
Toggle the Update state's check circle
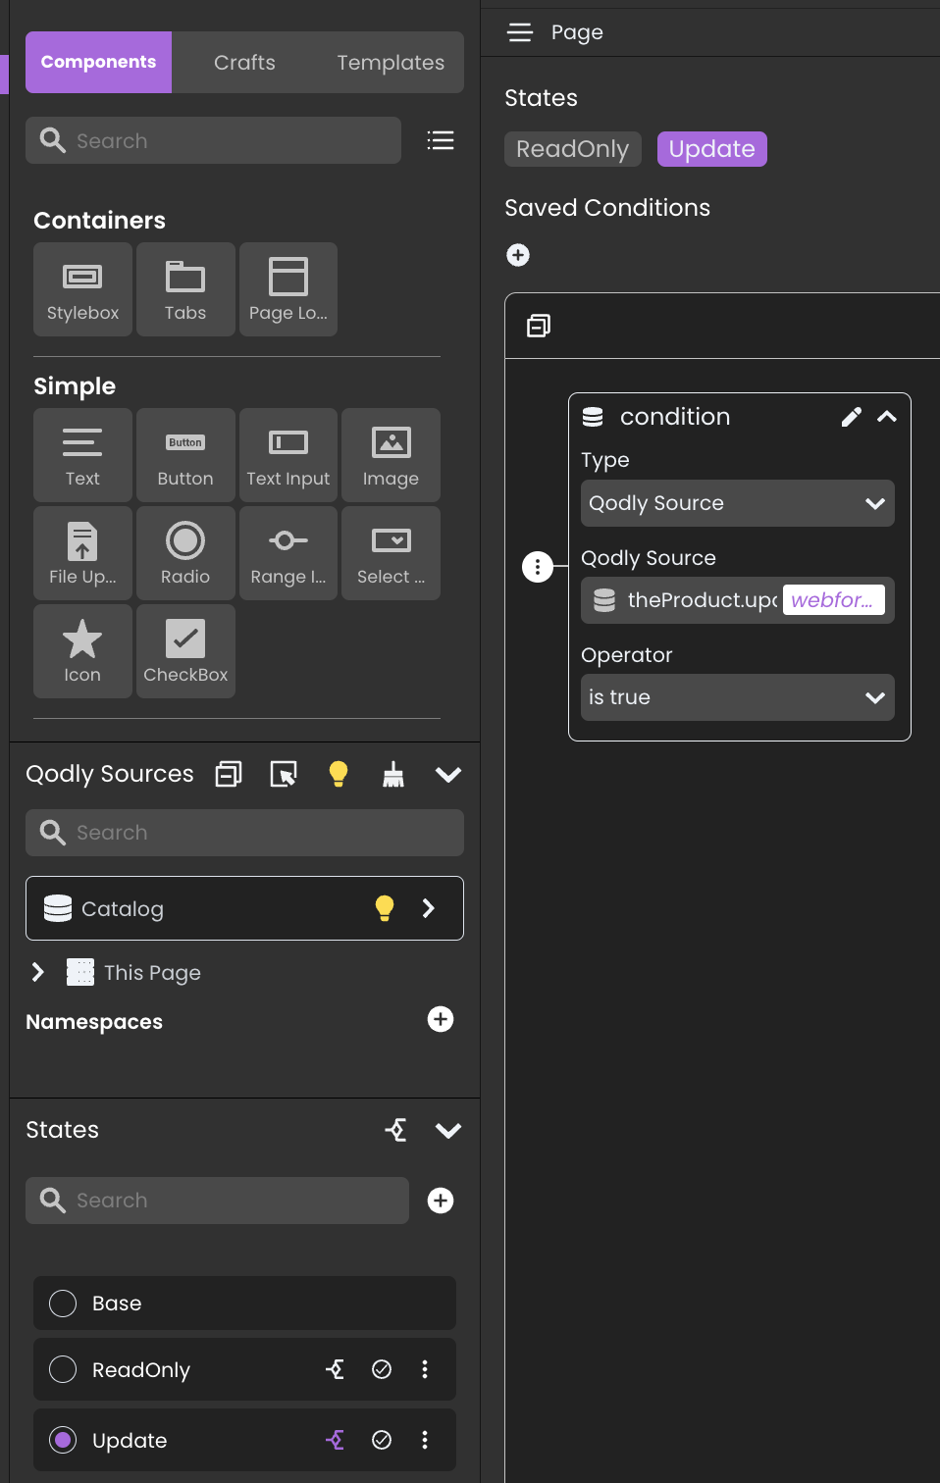click(x=382, y=1440)
